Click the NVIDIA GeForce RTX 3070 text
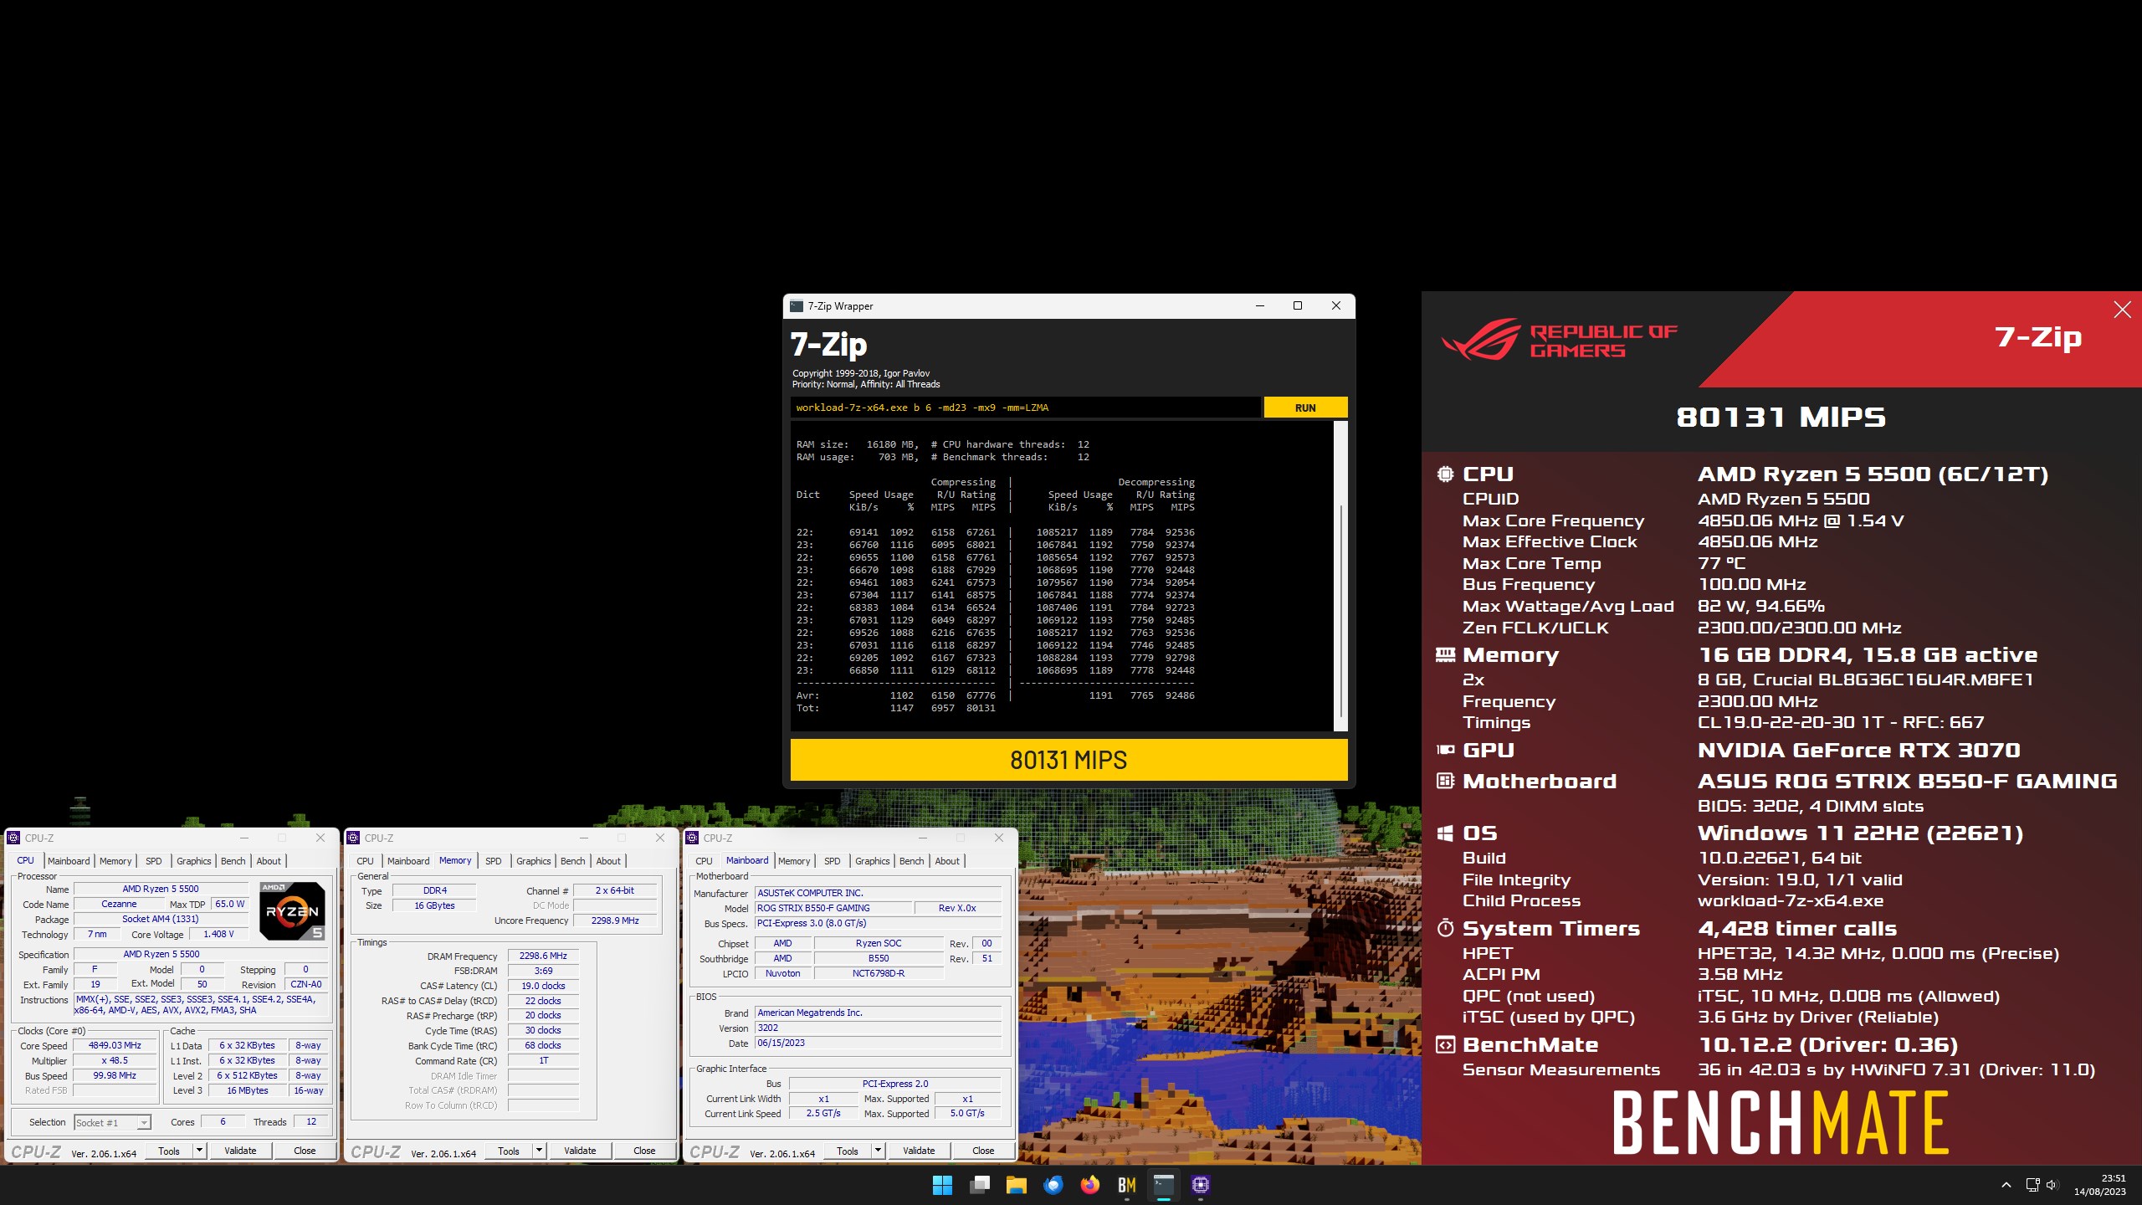The width and height of the screenshot is (2142, 1205). click(x=1858, y=751)
